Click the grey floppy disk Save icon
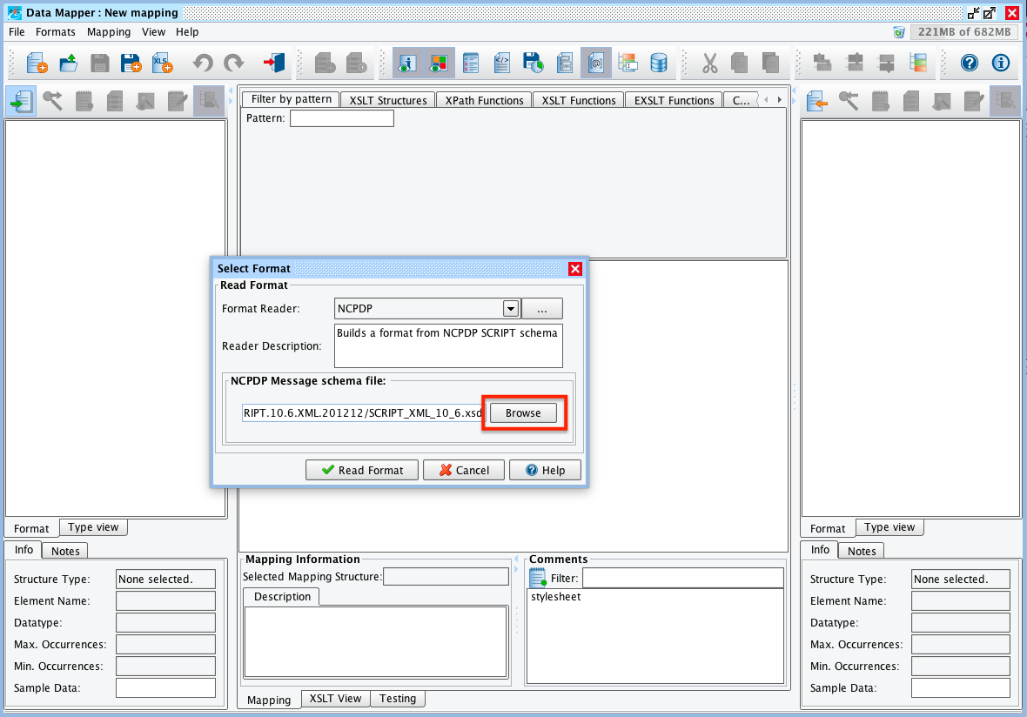Screen dimensions: 1027x717 pyautogui.click(x=99, y=63)
